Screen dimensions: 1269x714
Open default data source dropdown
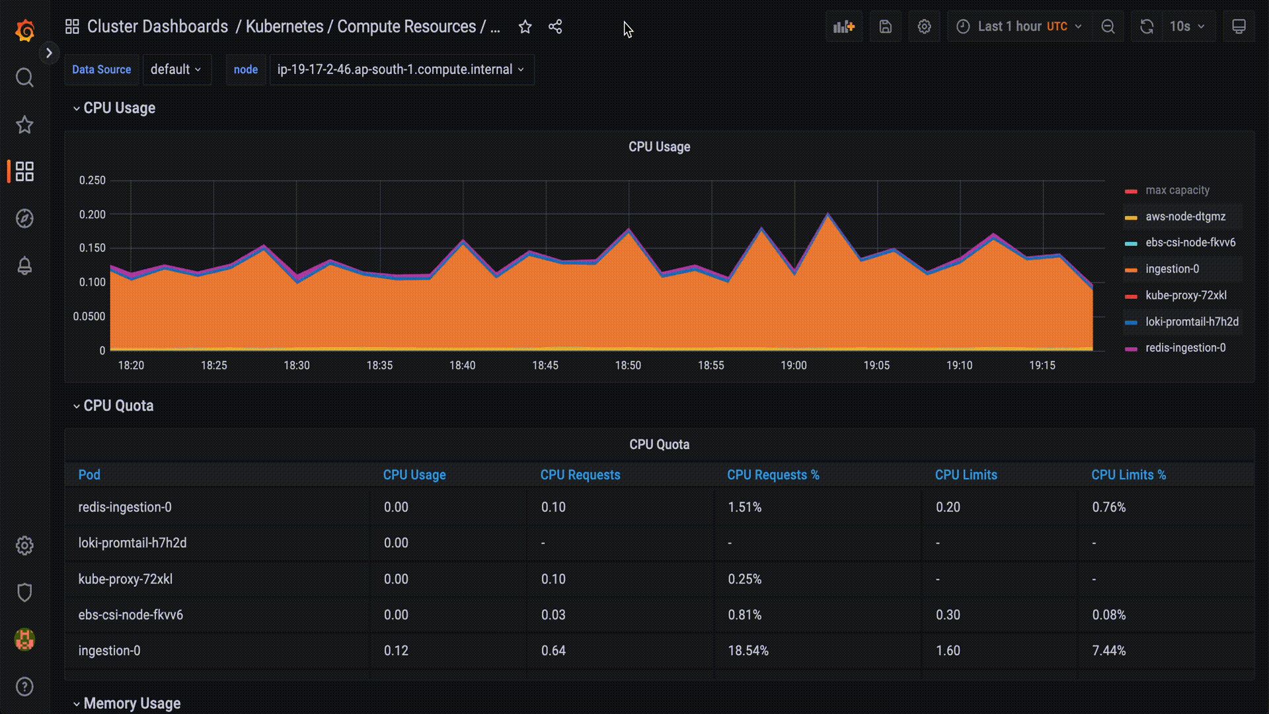(x=176, y=69)
